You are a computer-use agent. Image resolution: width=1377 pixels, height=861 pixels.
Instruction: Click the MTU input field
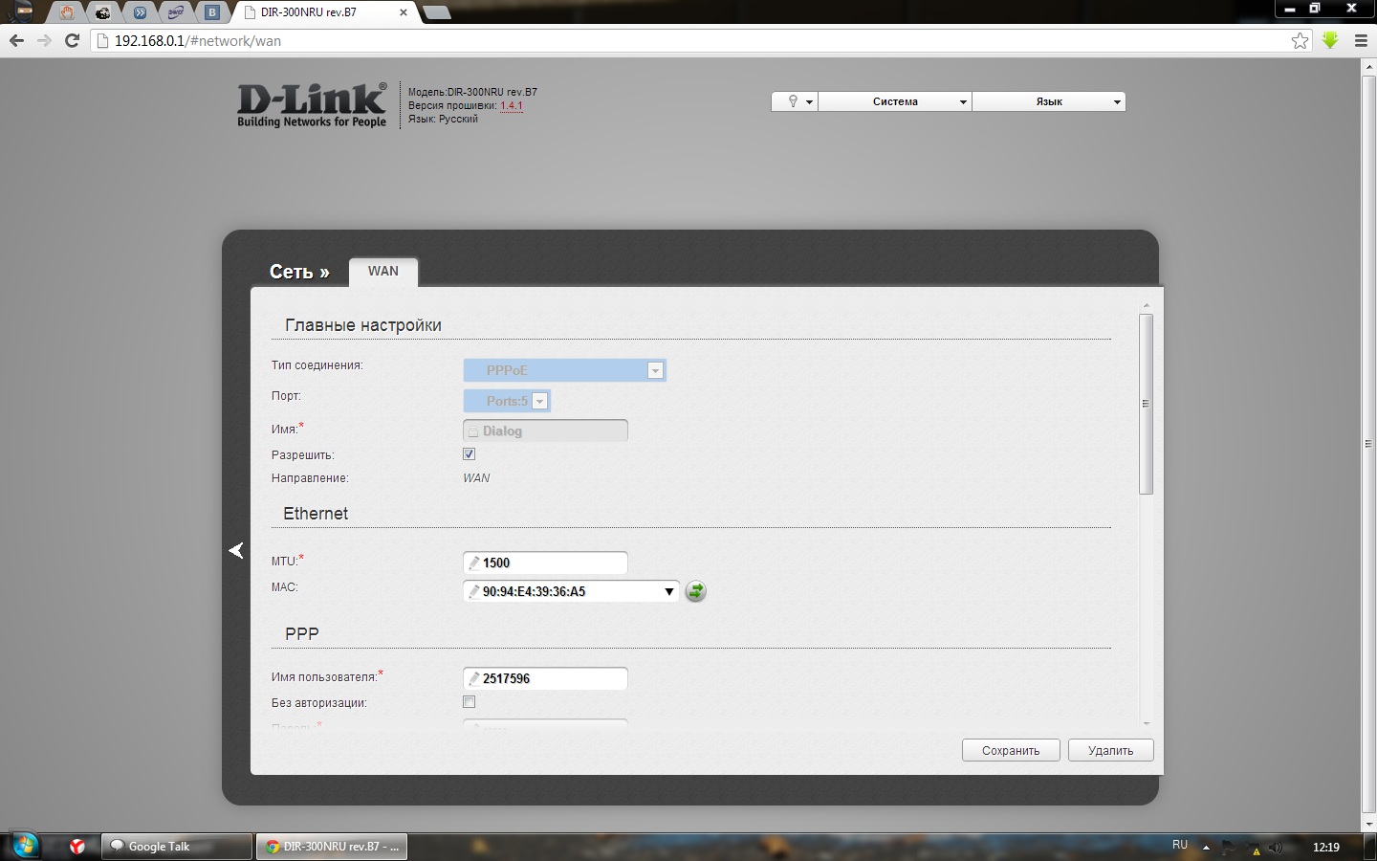coord(545,563)
